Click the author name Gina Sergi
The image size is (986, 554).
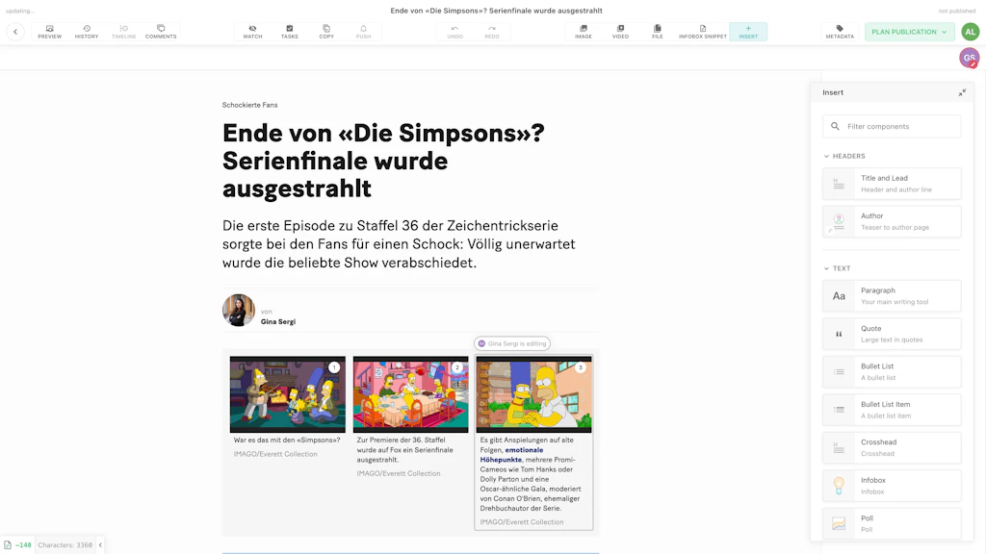[x=278, y=321]
